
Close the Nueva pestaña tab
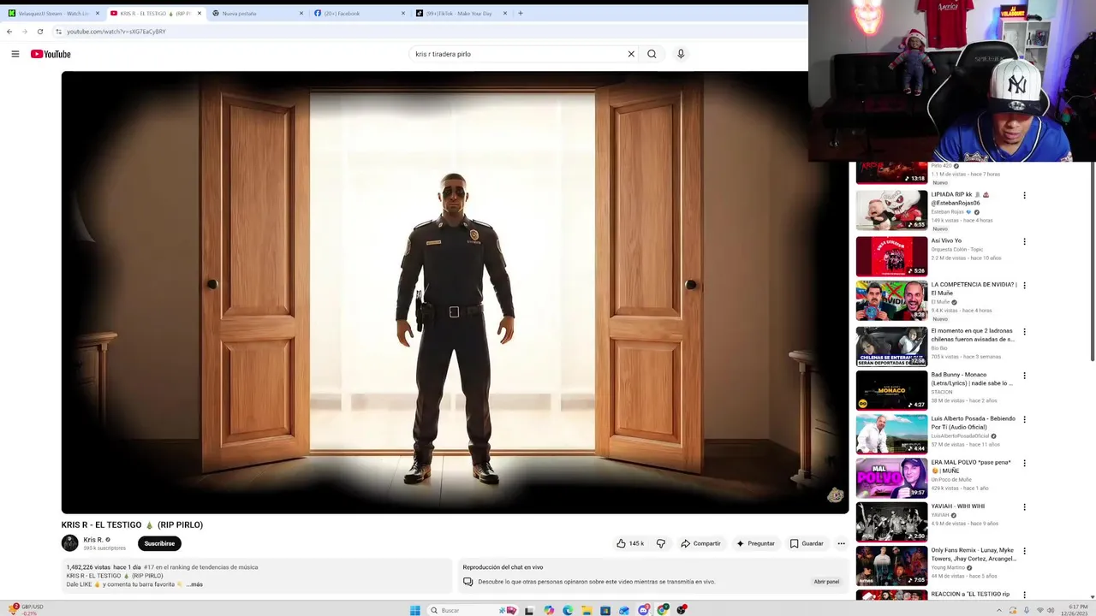point(301,13)
